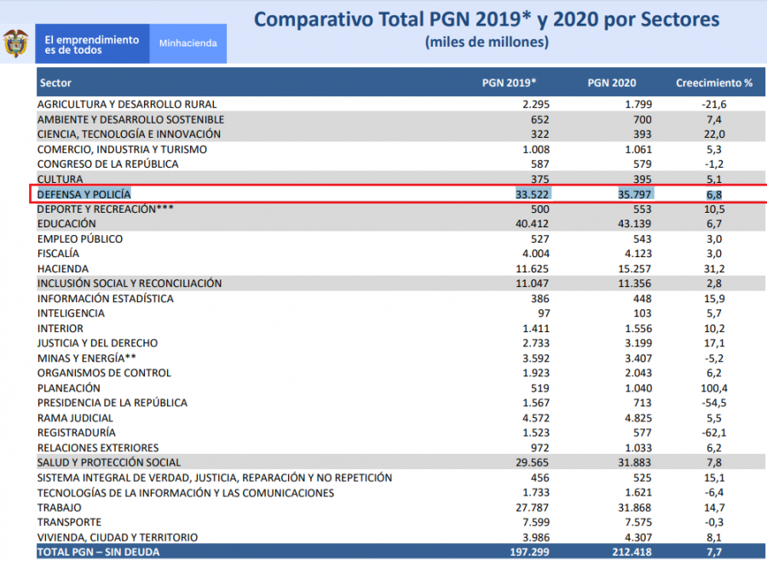
Task: Select 'COMERCIO, INDUSTRIA Y TURISMO' row label
Action: point(122,150)
